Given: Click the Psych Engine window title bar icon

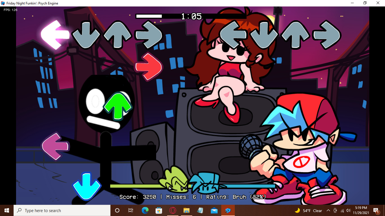Looking at the screenshot, I should point(3,3).
